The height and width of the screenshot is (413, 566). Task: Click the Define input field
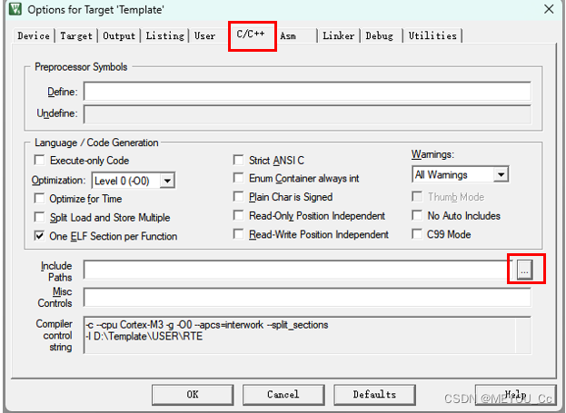(307, 92)
